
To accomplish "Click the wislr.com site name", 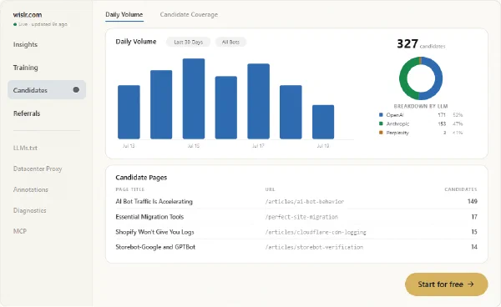I will pyautogui.click(x=28, y=15).
